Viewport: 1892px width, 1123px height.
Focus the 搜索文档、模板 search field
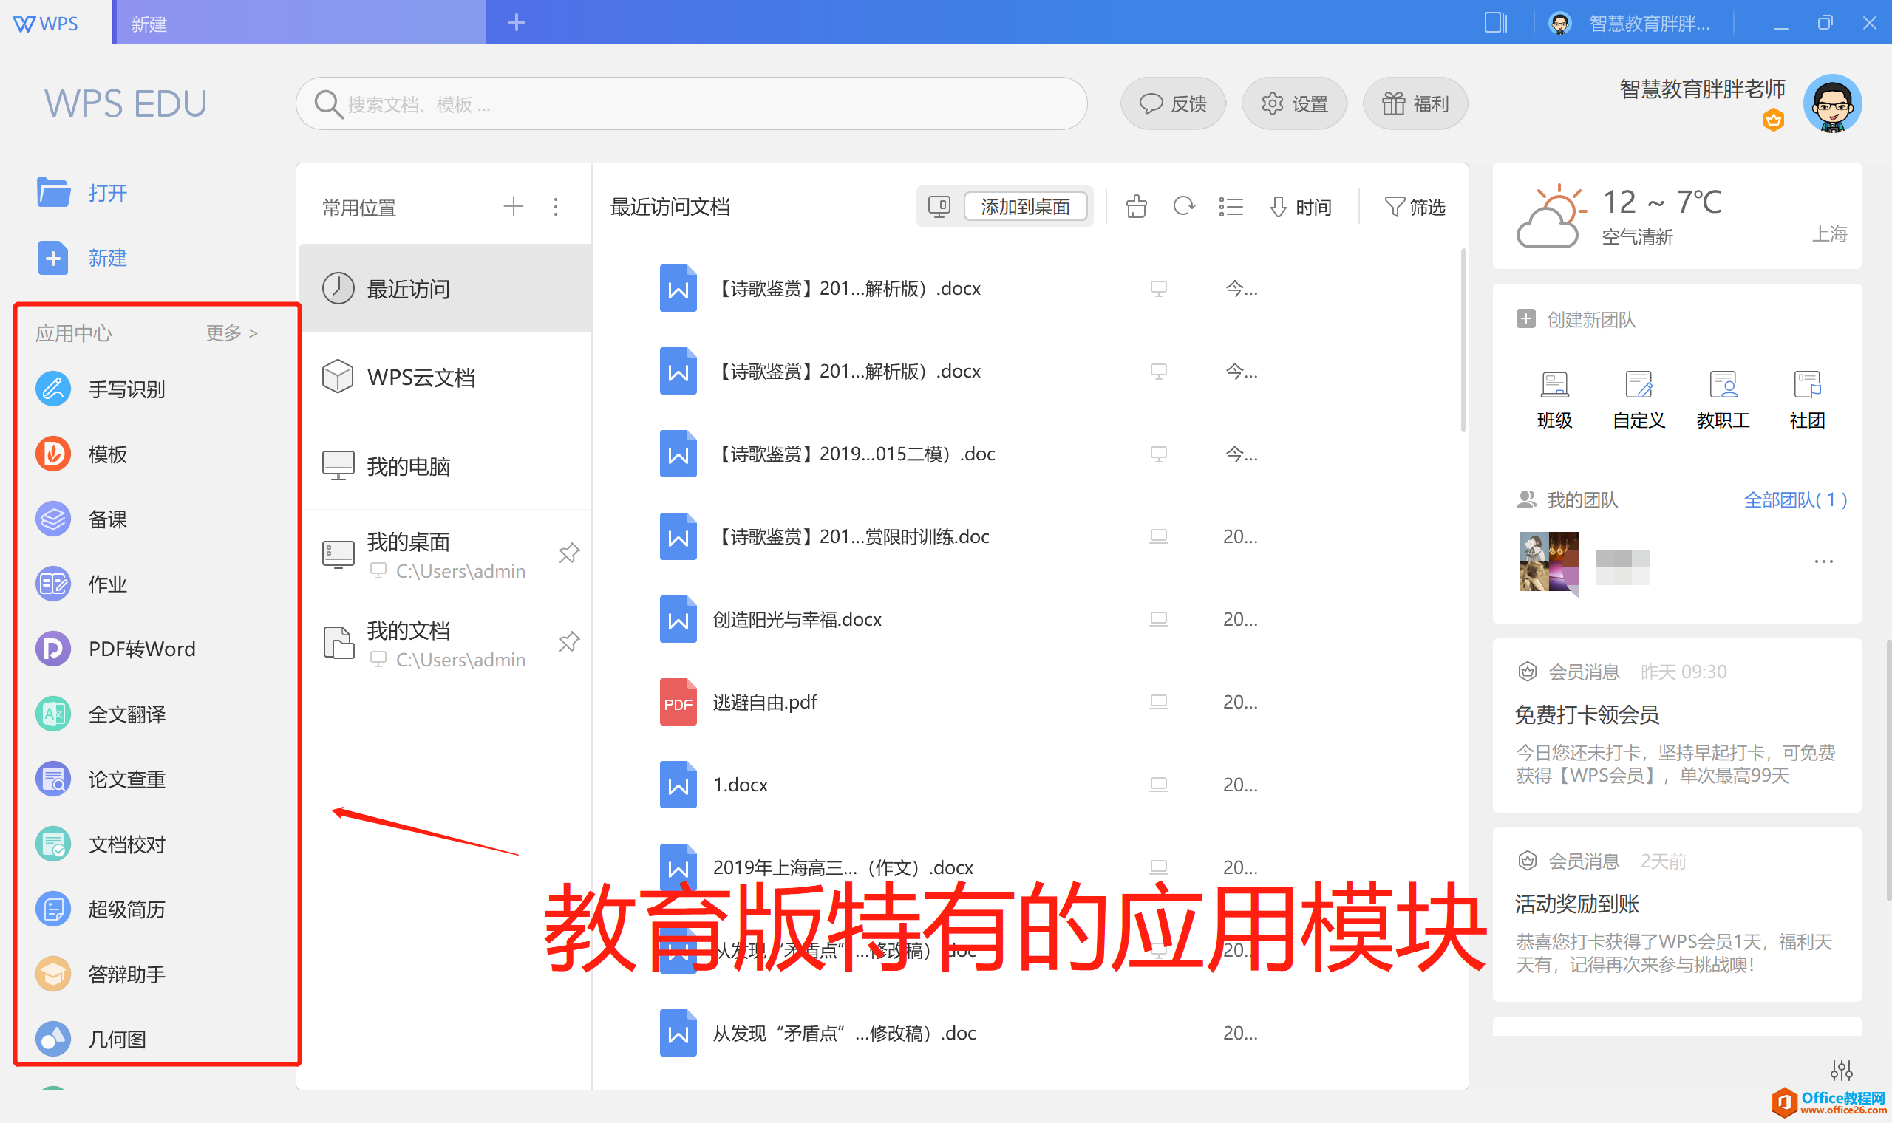(691, 103)
